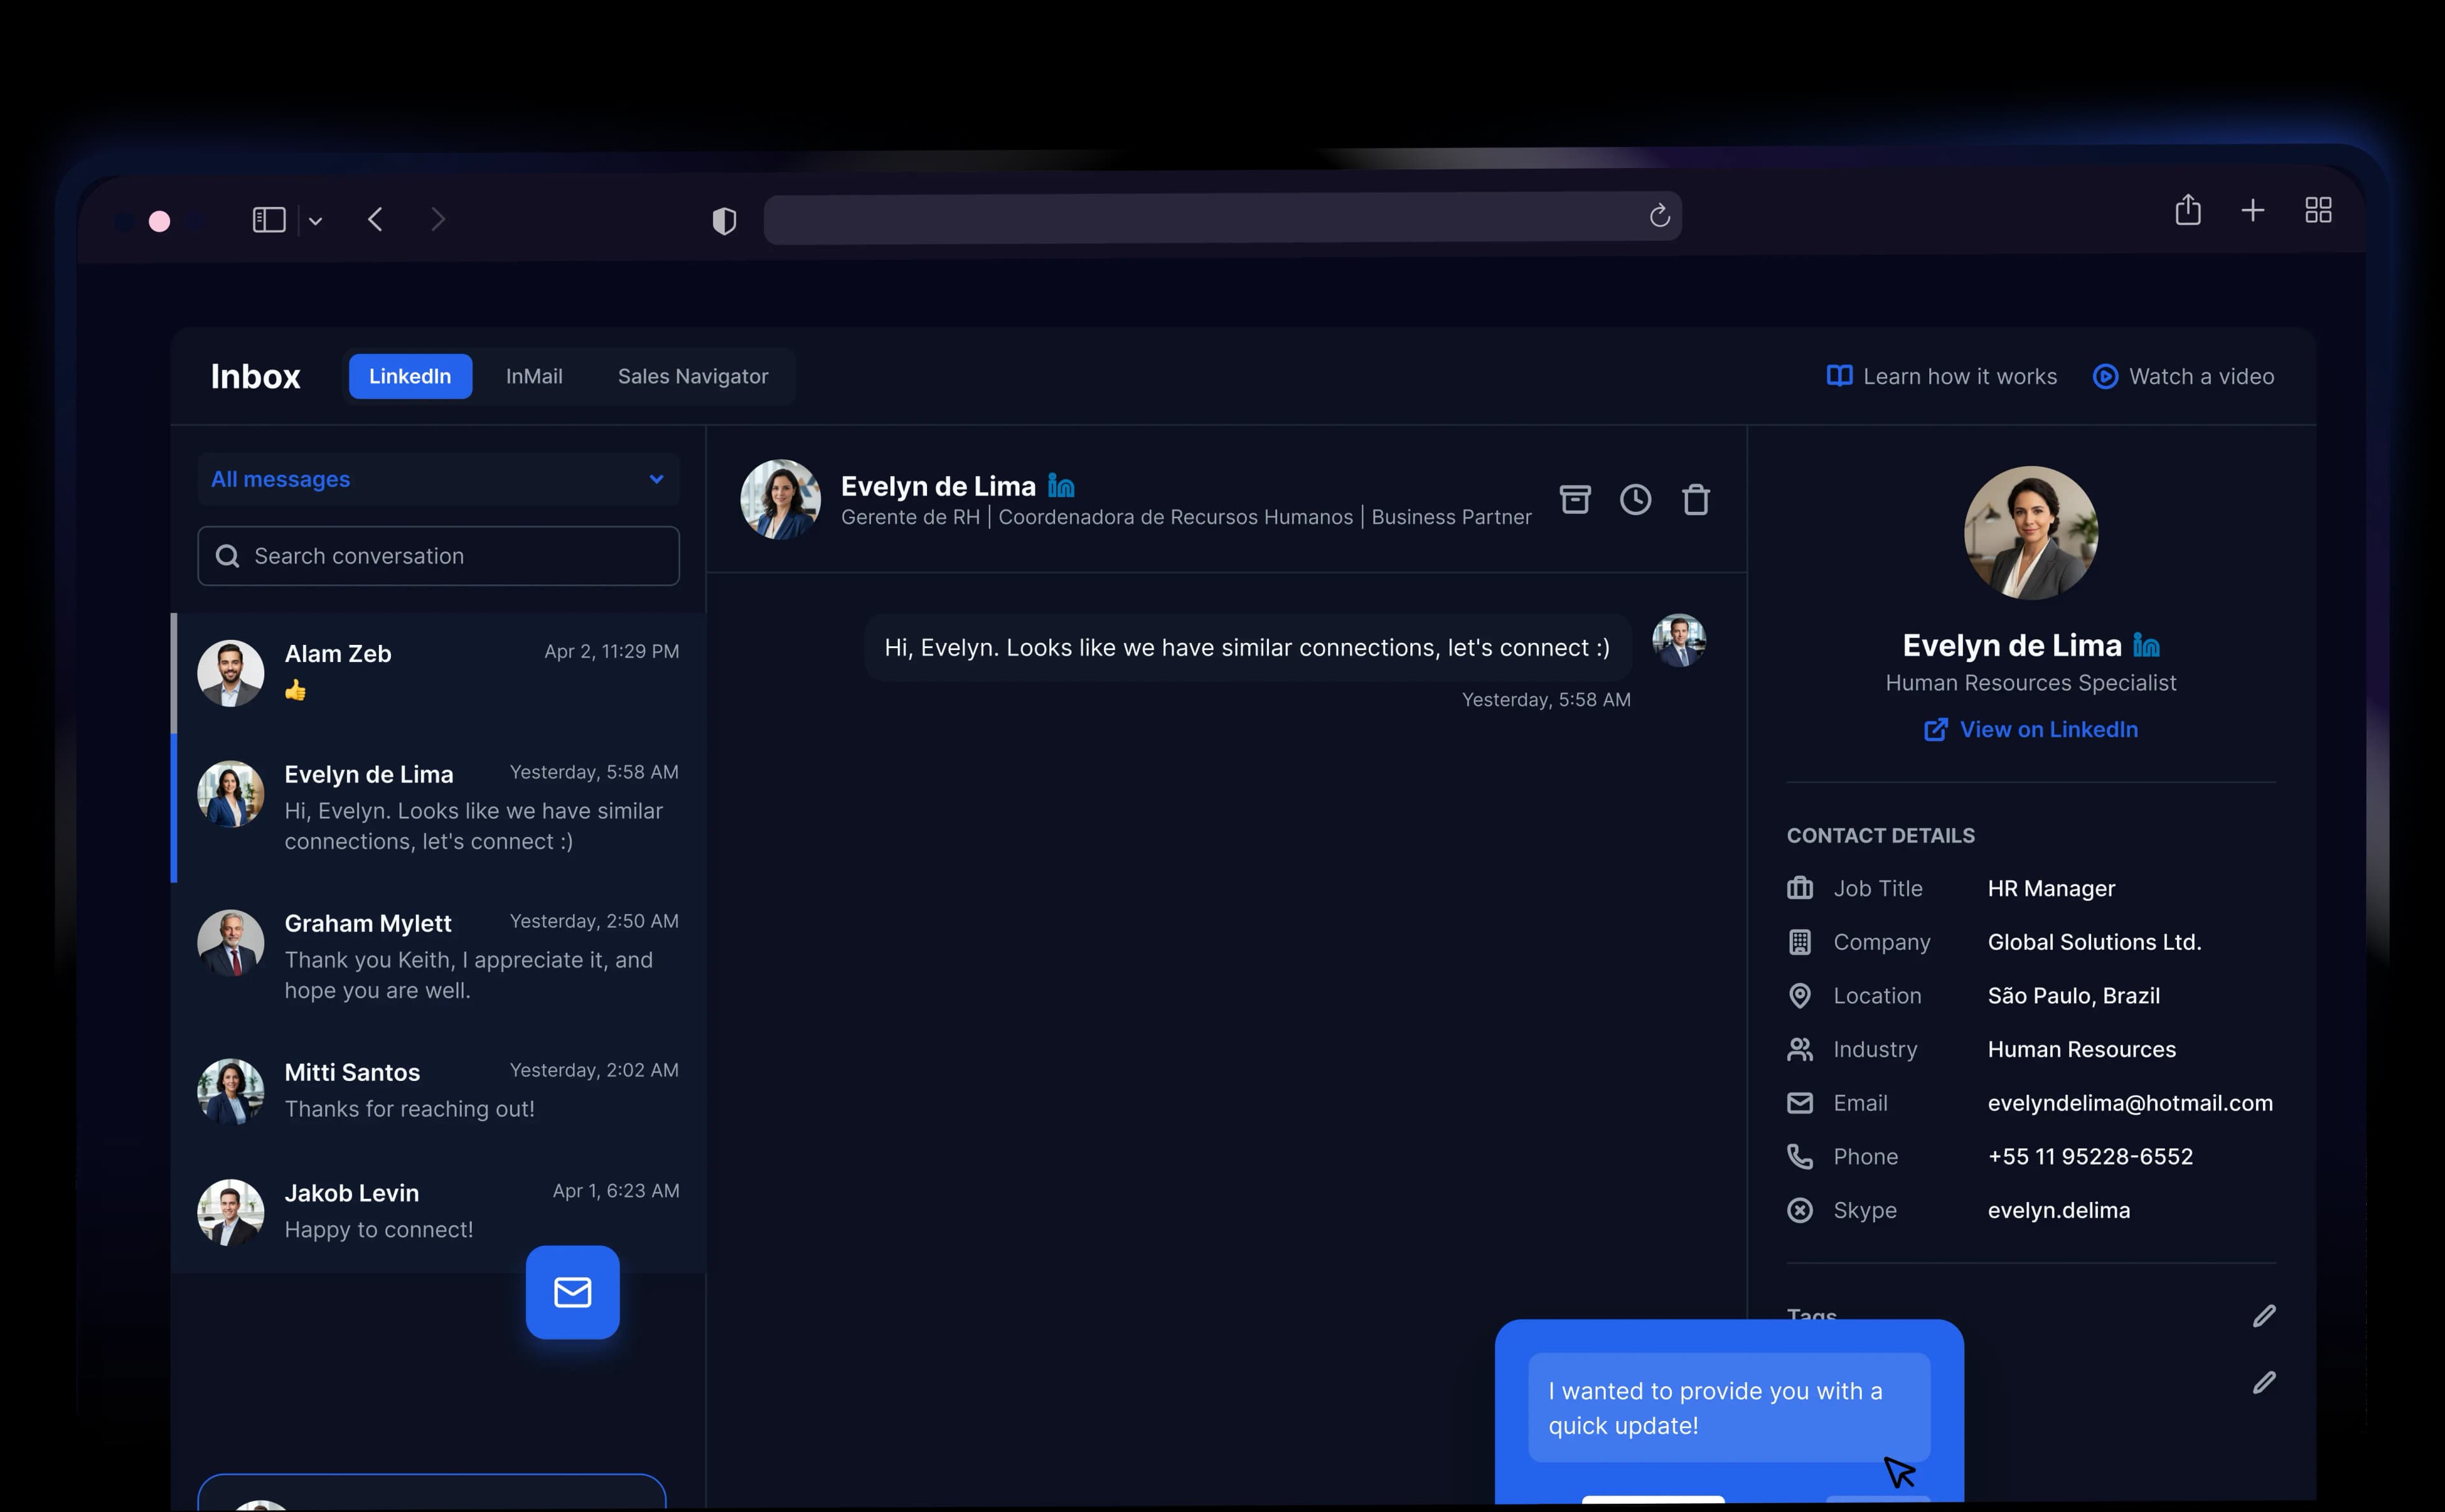Click the Location pin icon
The image size is (2445, 1512).
(x=1800, y=996)
